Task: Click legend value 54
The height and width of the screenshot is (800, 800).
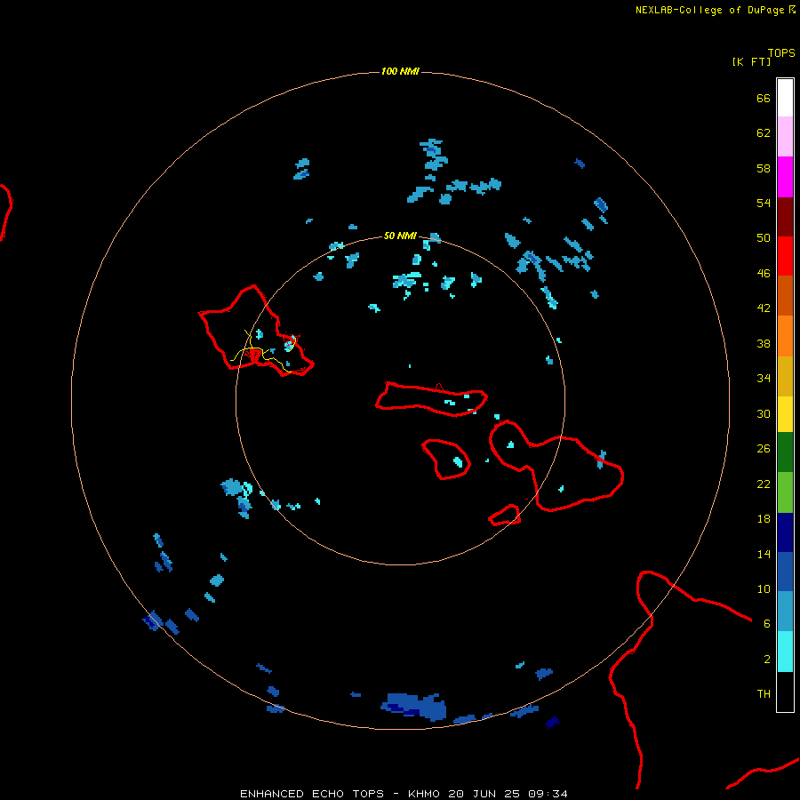Action: (x=764, y=203)
